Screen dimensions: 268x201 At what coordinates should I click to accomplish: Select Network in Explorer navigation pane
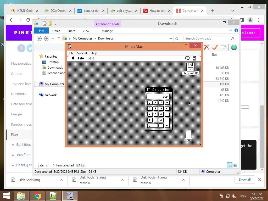pyautogui.click(x=51, y=95)
